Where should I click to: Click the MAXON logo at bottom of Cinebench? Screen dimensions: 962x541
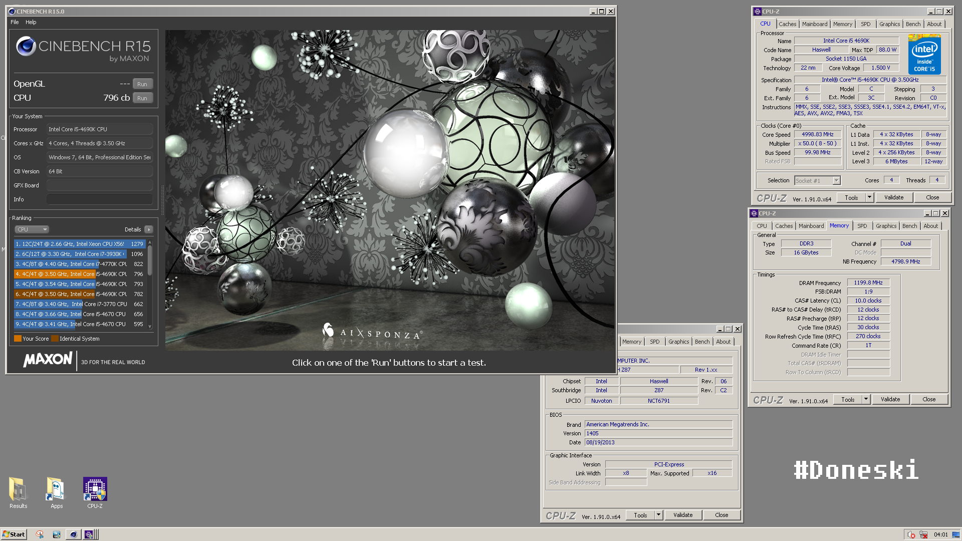point(48,360)
